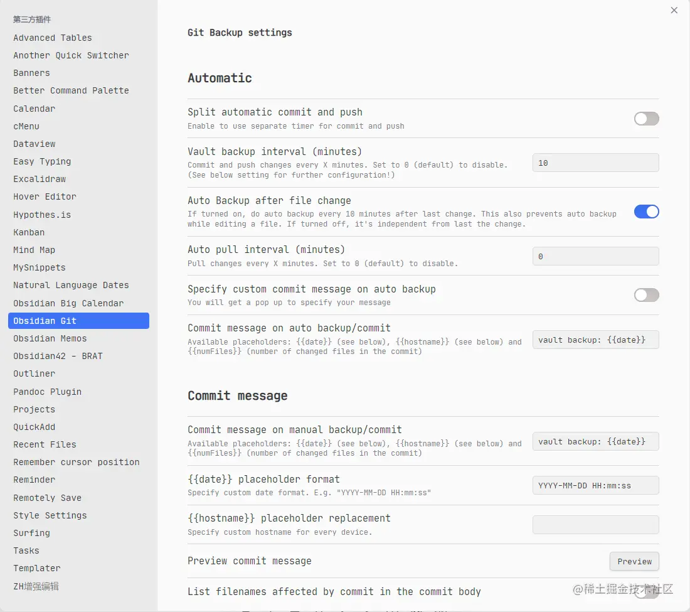The width and height of the screenshot is (690, 612).
Task: Click the Preview commit message button
Action: [634, 561]
